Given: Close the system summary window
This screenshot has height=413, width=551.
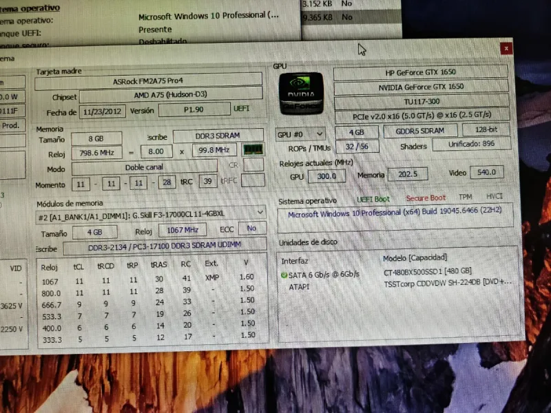Looking at the screenshot, I should [x=506, y=48].
